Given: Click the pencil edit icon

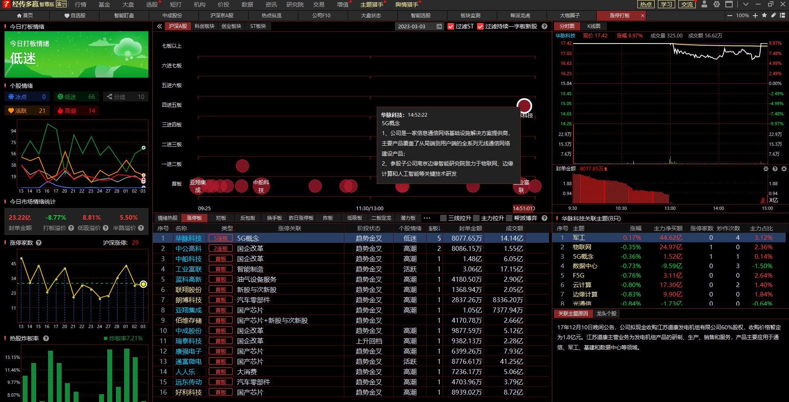Looking at the screenshot, I should pyautogui.click(x=773, y=15).
